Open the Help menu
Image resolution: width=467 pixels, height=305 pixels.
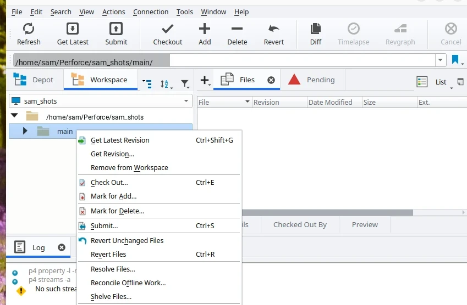point(241,12)
